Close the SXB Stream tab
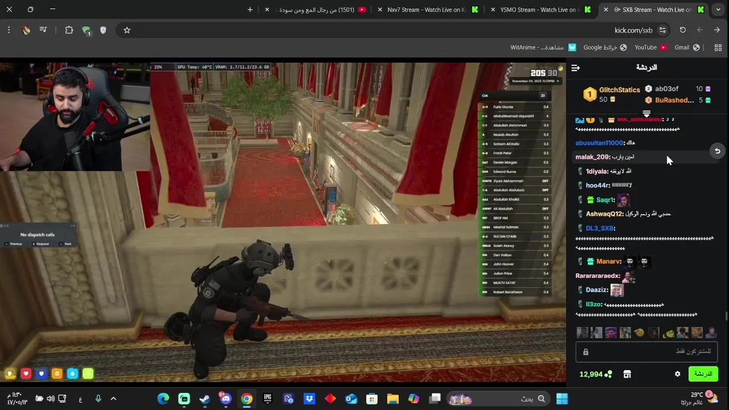The height and width of the screenshot is (410, 729). 606,10
